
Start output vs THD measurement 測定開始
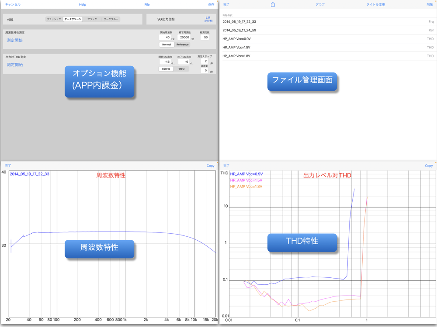pos(15,65)
